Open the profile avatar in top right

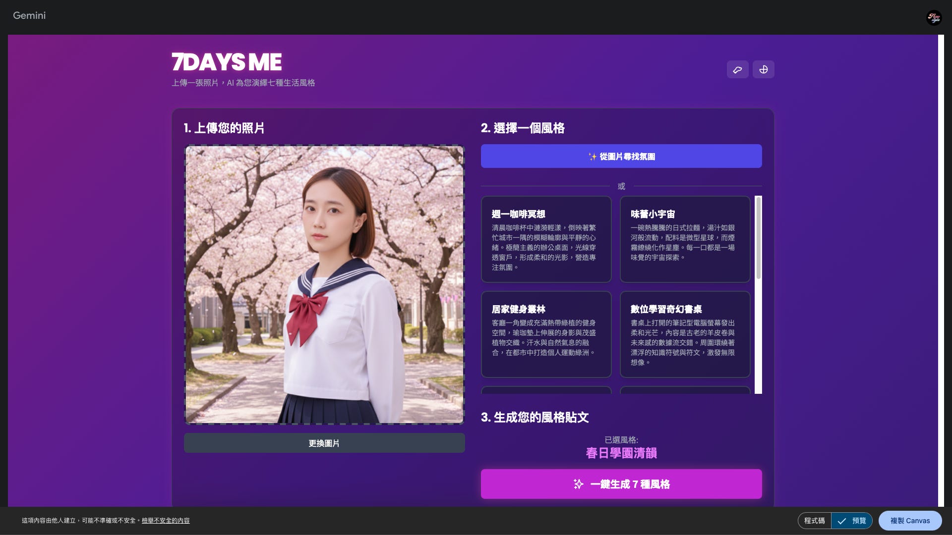(934, 18)
